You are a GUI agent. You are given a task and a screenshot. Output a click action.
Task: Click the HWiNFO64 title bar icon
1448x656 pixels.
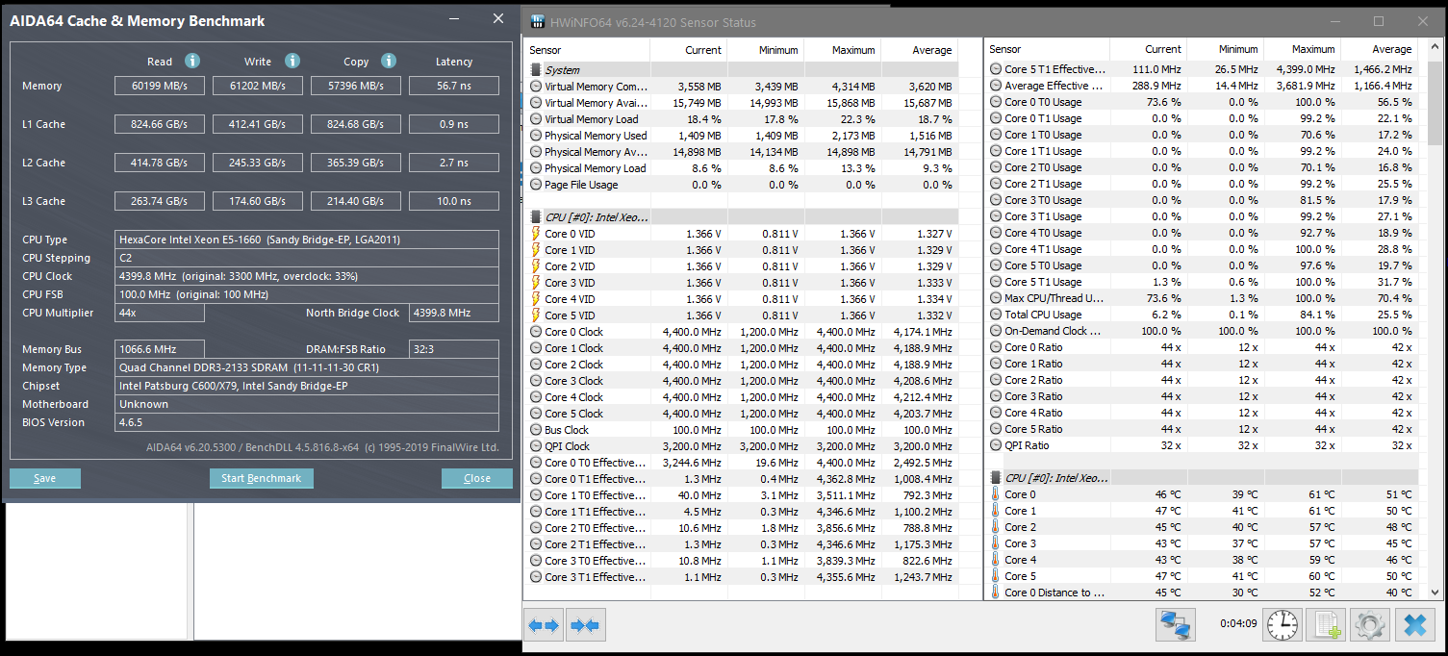point(538,22)
